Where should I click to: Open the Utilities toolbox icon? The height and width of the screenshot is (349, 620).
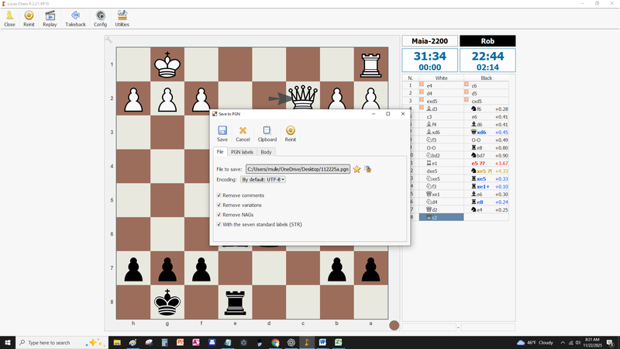point(122,19)
